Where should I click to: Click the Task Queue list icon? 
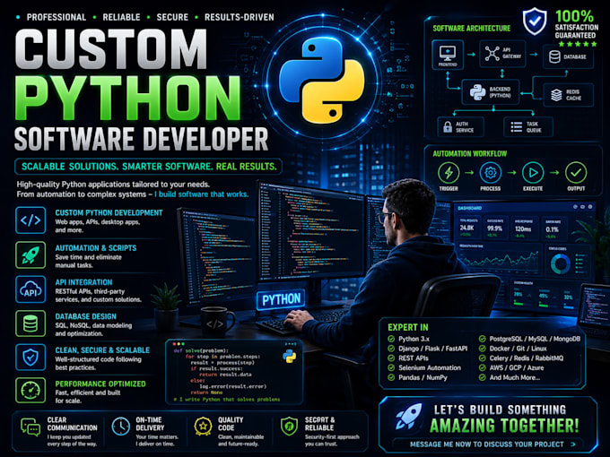click(x=516, y=127)
